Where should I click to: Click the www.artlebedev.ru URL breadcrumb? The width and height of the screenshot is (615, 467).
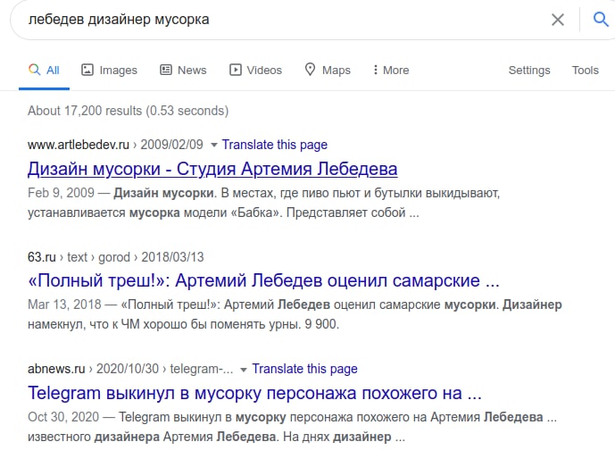[115, 145]
